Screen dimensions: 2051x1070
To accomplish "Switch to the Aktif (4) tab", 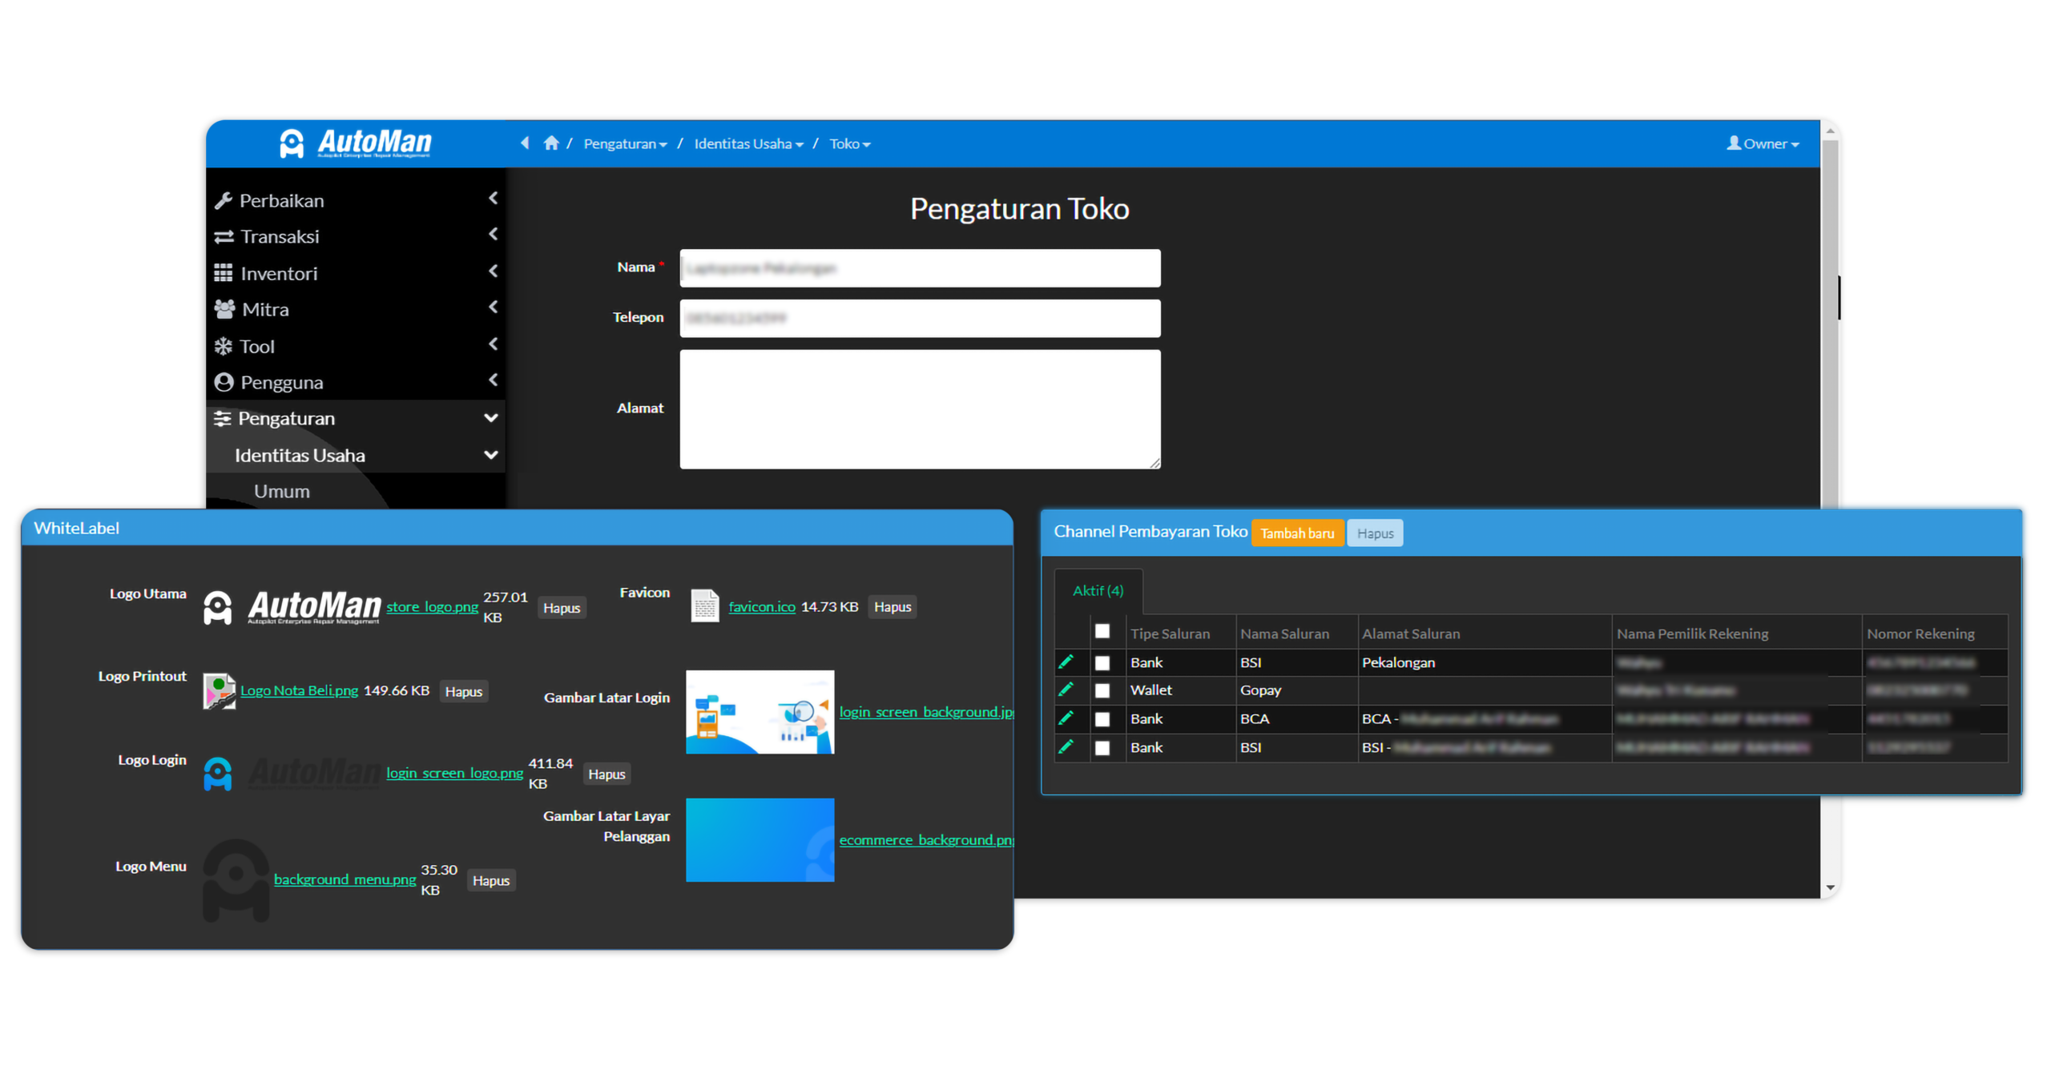I will [x=1098, y=590].
